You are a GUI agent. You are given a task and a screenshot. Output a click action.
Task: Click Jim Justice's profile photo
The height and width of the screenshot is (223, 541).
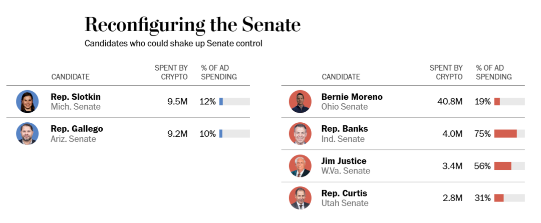(300, 166)
